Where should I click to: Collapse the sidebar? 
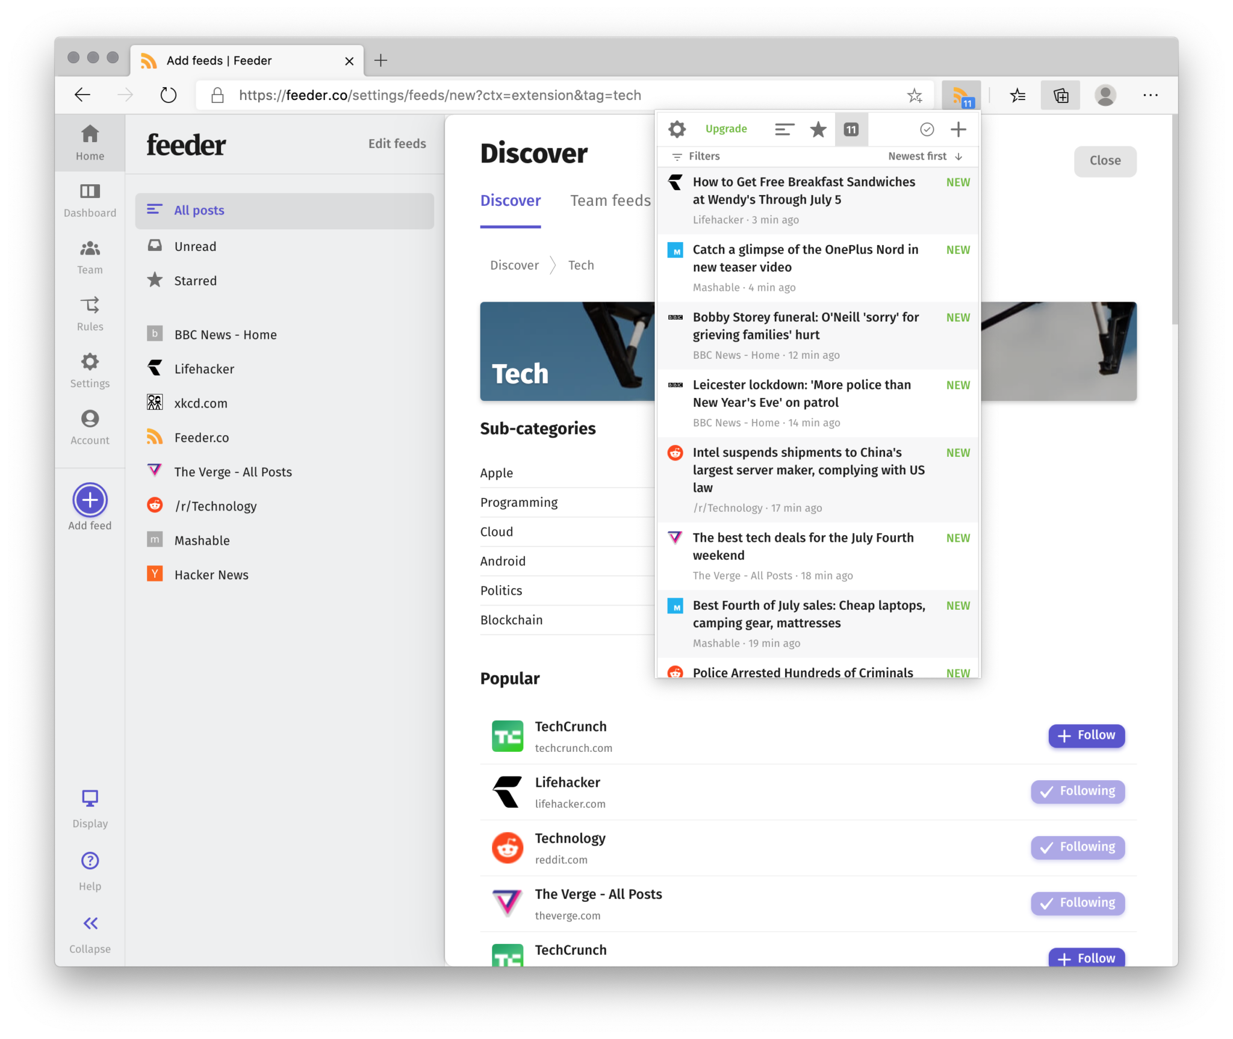[89, 932]
